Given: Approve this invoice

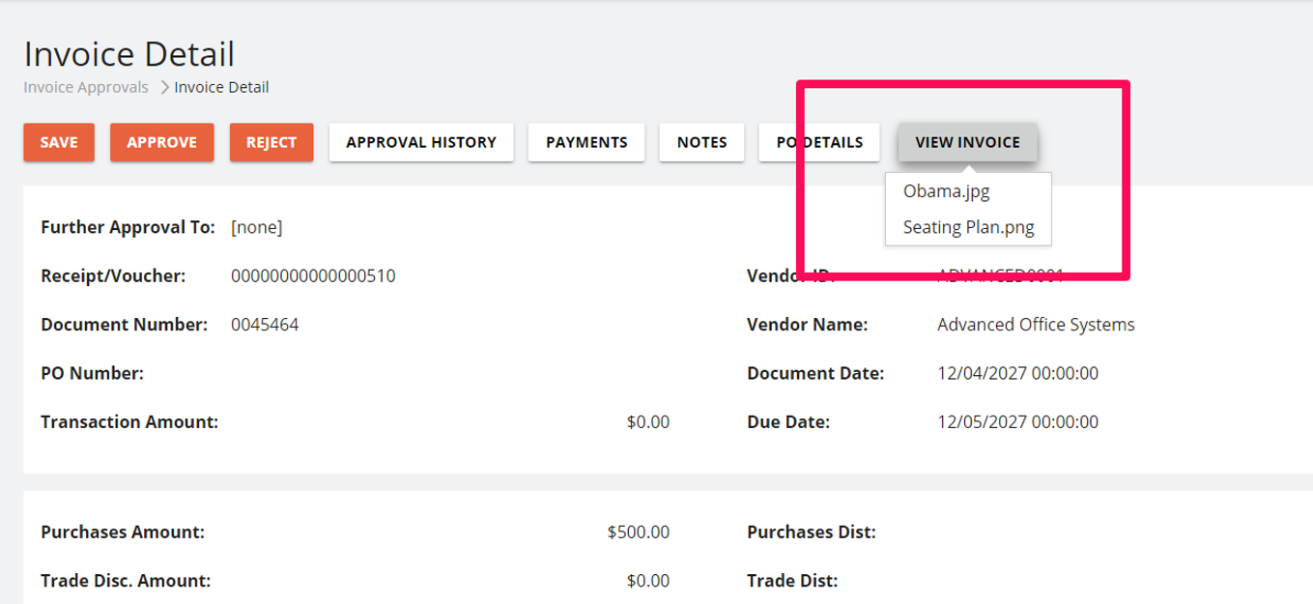Looking at the screenshot, I should [161, 142].
